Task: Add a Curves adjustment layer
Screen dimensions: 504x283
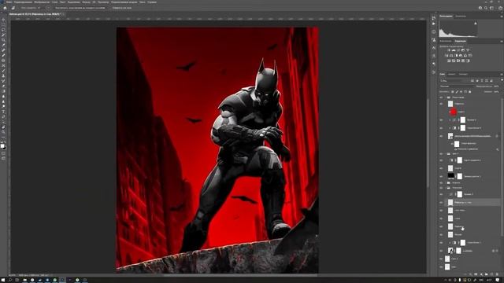Action: (458, 50)
